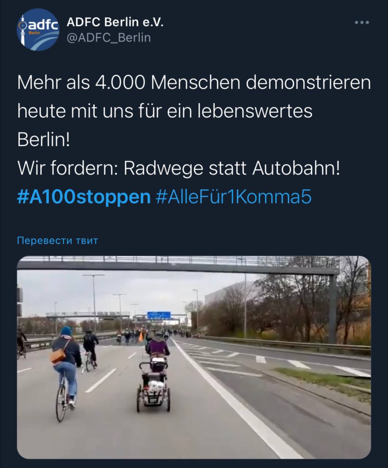Open the ADFC Berlin profile avatar
Image resolution: width=388 pixels, height=468 pixels.
[x=38, y=30]
